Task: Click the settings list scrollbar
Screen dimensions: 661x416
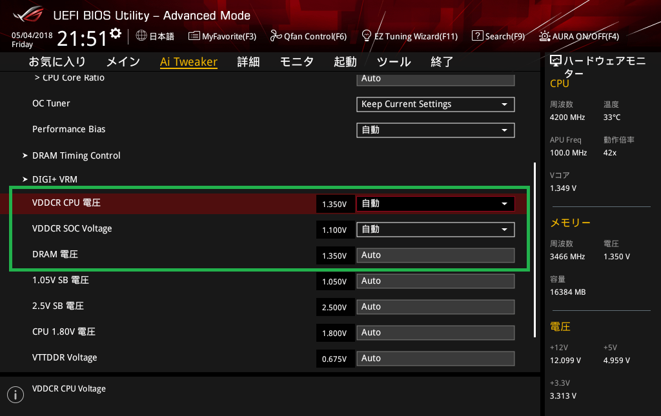Action: (x=534, y=250)
